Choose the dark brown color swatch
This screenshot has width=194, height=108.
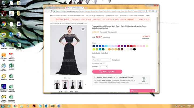click(x=122, y=49)
